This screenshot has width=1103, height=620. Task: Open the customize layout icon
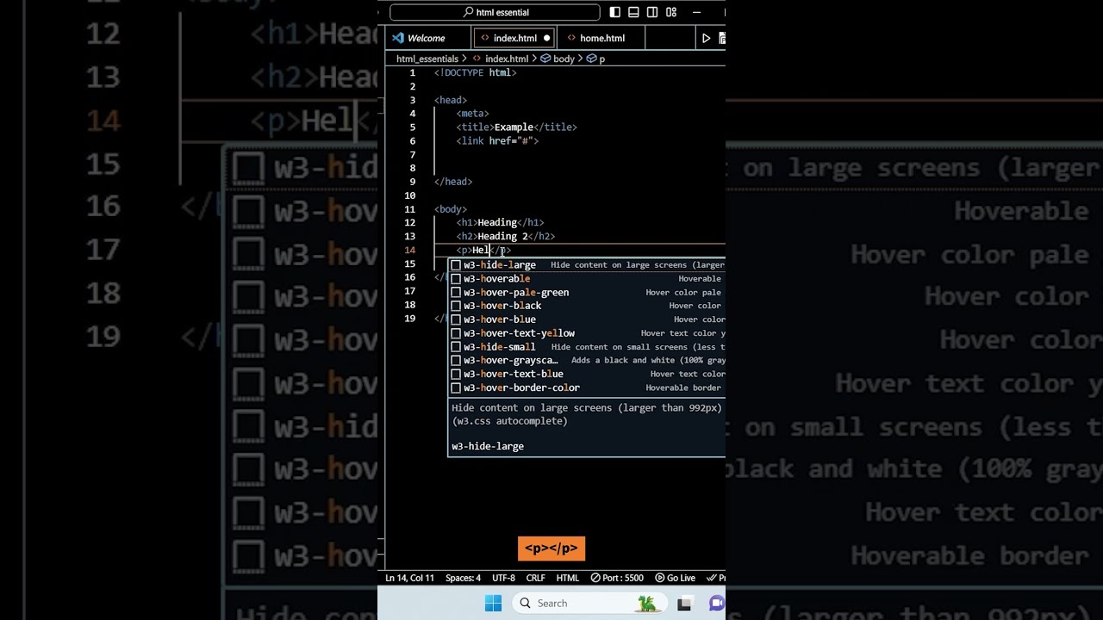671,12
